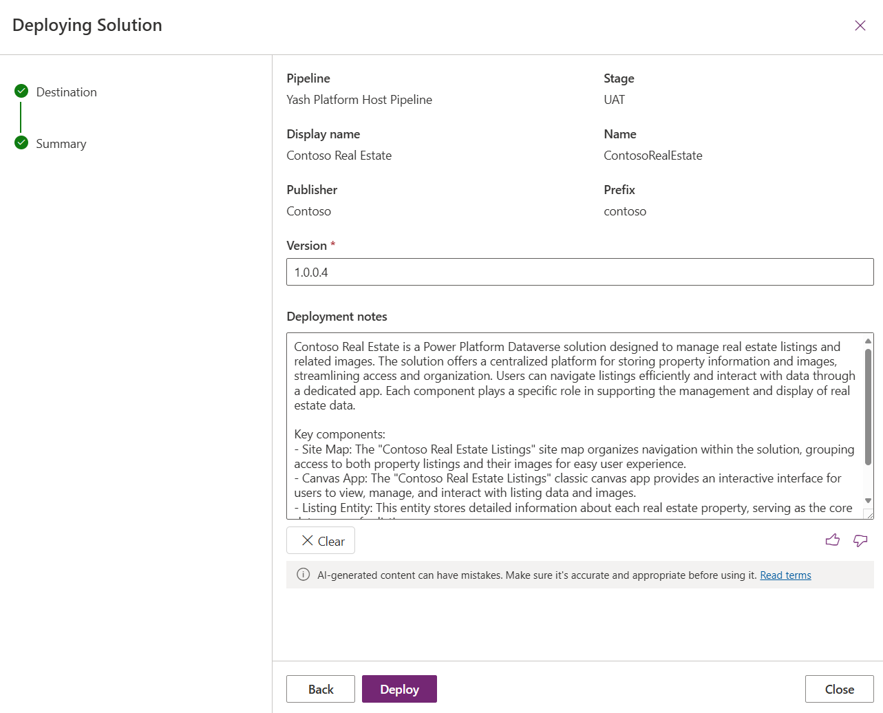The image size is (883, 713).
Task: Focus the Version input field
Action: pyautogui.click(x=579, y=272)
